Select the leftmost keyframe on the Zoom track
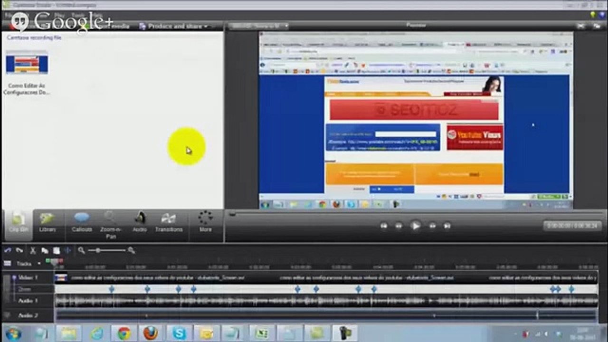The image size is (608, 342). point(112,289)
